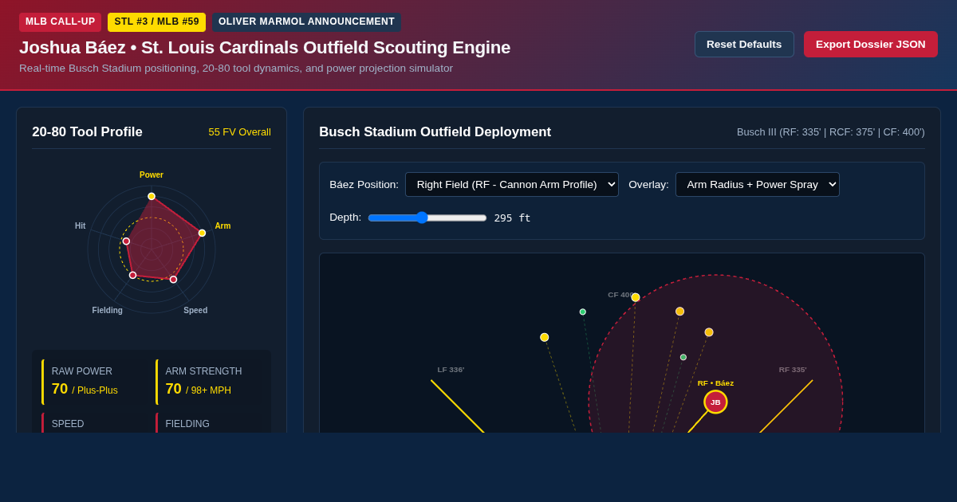Click the ARM STRENGTH stat card

pyautogui.click(x=208, y=382)
